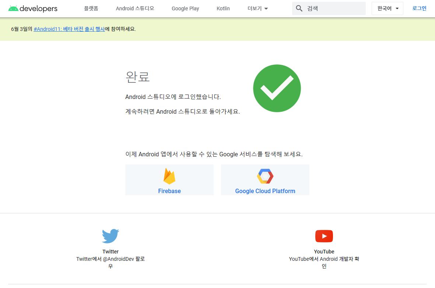435x288 pixels.
Task: Click the YouTube heading link
Action: [324, 252]
